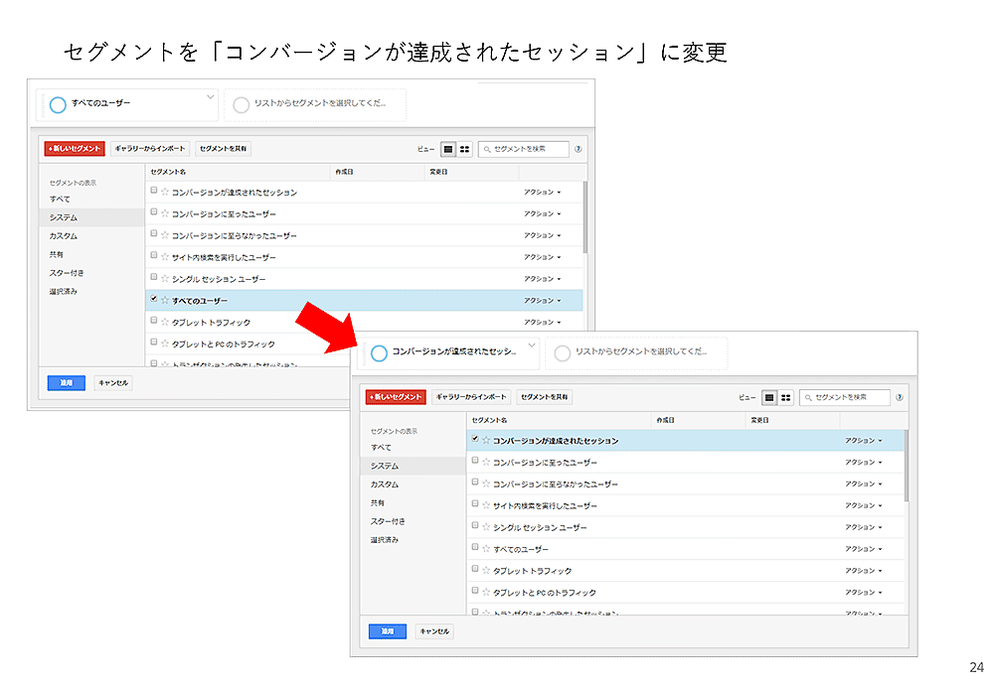Uncheck the checked コンバージョンが達成されたセッション checkbox
Image resolution: width=994 pixels, height=687 pixels.
pos(475,439)
